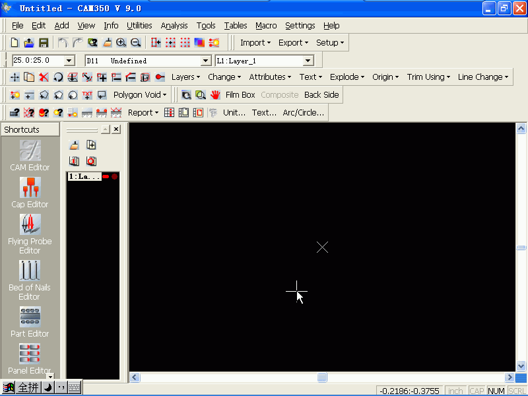Viewport: 528px width, 396px height.
Task: Open the Explode dropdown
Action: (x=347, y=77)
